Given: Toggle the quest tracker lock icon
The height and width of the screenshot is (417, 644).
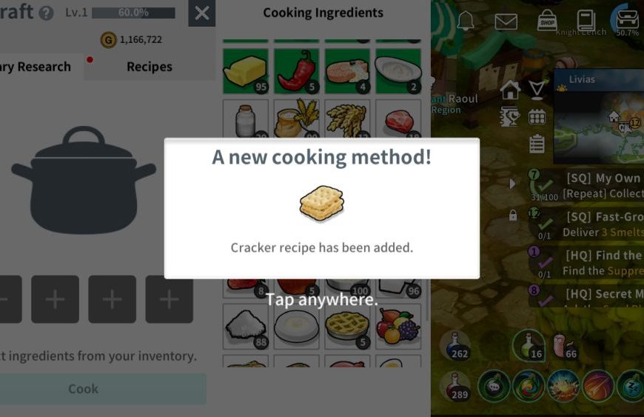Looking at the screenshot, I should click(x=512, y=215).
